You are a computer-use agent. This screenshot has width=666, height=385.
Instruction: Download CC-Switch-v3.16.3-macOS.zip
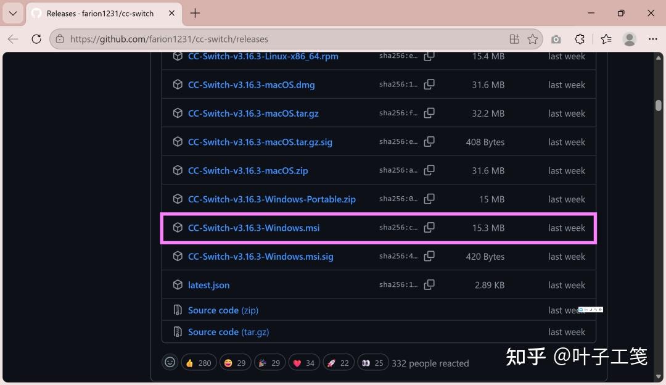click(x=248, y=170)
